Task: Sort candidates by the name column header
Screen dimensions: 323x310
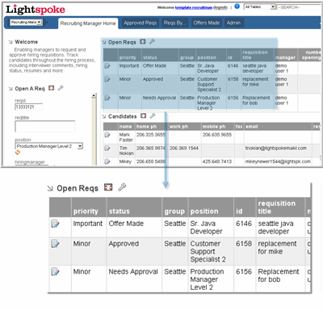Action: coord(125,127)
